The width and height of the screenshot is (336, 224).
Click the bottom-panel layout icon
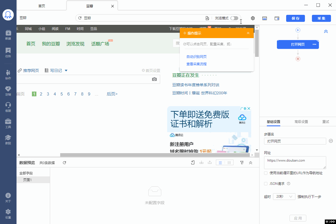pos(265,18)
